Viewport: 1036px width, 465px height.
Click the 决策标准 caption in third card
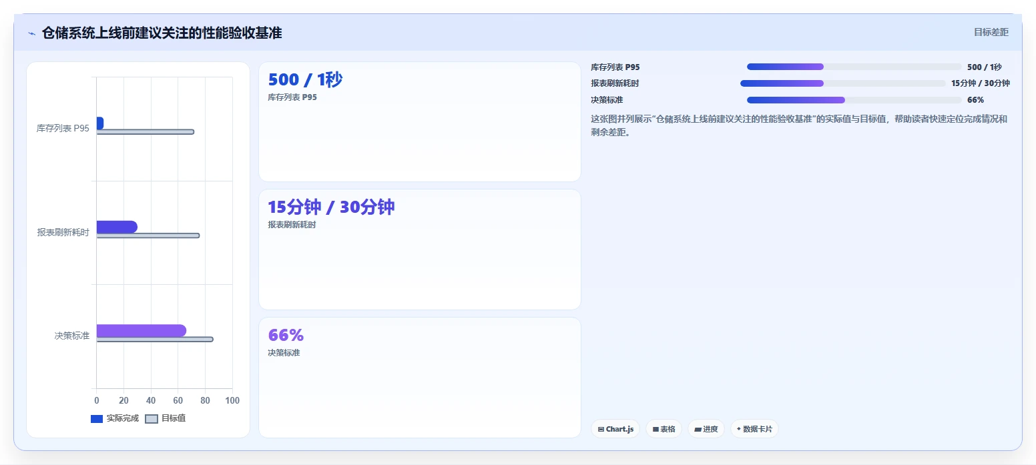[284, 353]
